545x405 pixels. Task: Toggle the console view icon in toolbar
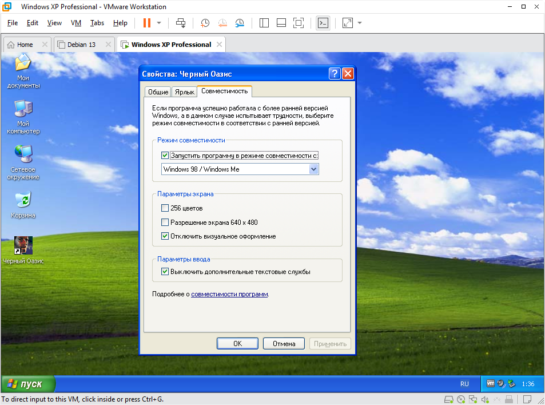click(x=323, y=23)
